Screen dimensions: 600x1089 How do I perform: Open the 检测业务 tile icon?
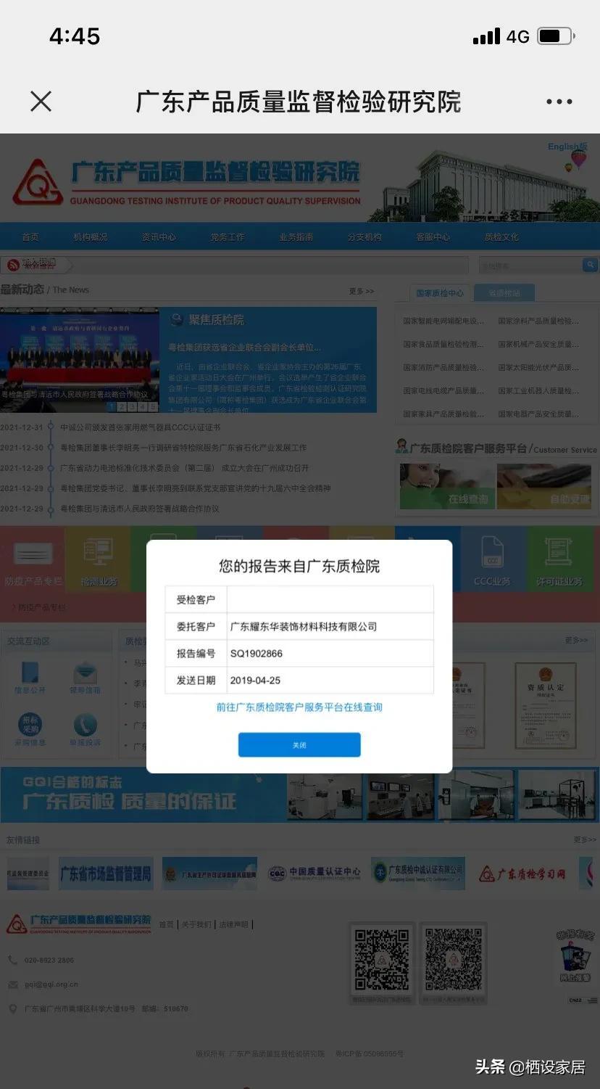tap(98, 560)
